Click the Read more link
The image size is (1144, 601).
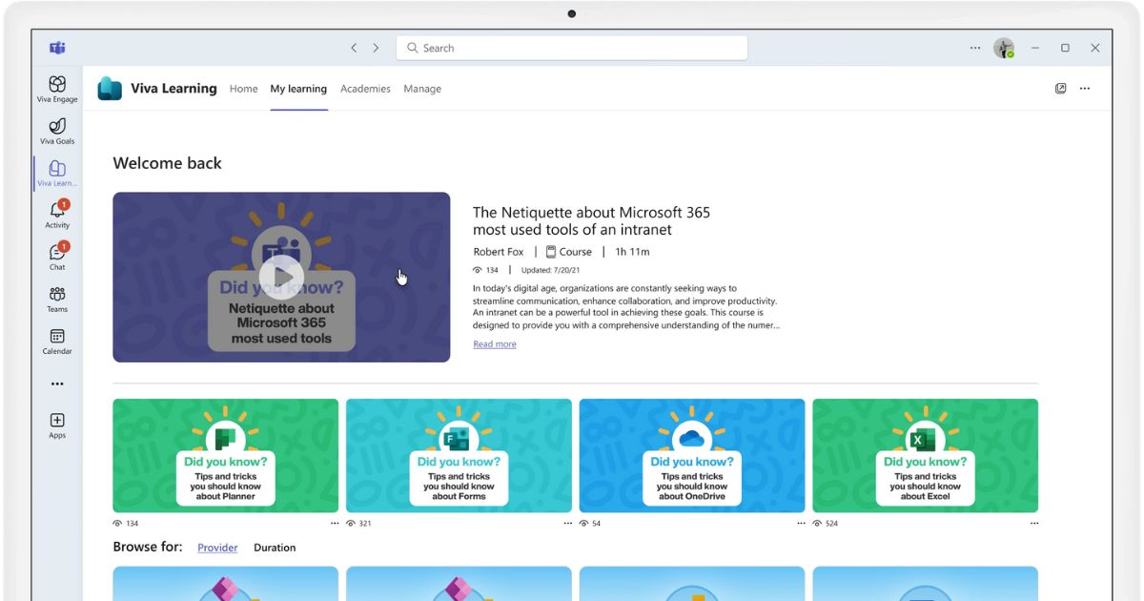point(494,344)
